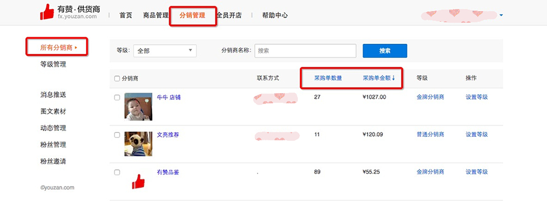Open 消息推送 in the sidebar
This screenshot has height=201, width=547.
tap(53, 95)
